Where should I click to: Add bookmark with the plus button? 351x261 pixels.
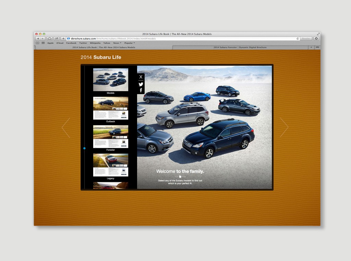coord(63,39)
